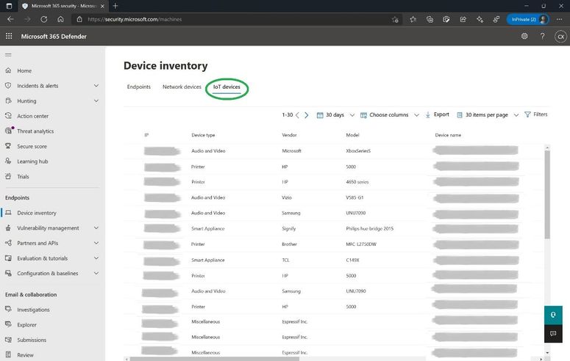Open the app launcher waffle icon

[x=9, y=36]
